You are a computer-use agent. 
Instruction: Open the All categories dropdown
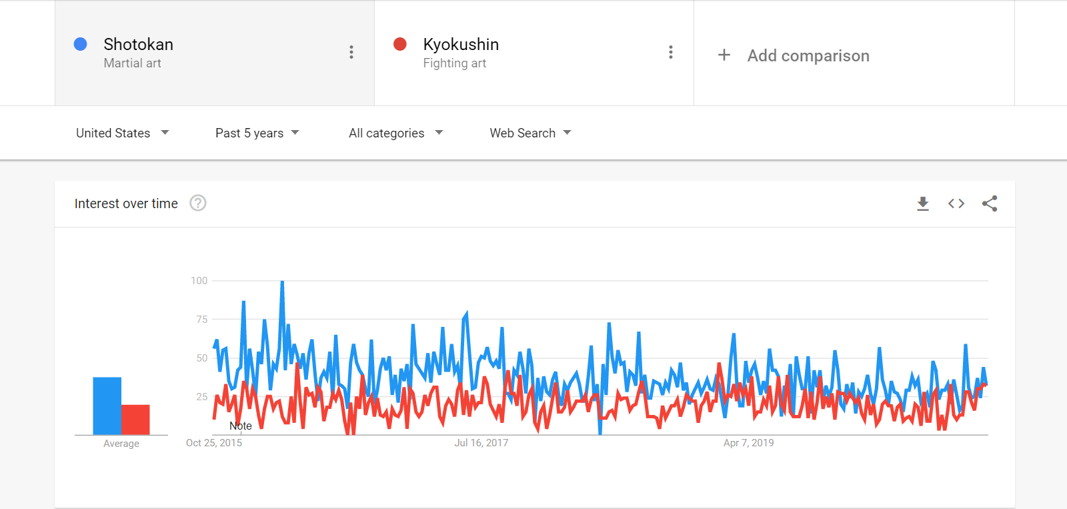[x=396, y=133]
